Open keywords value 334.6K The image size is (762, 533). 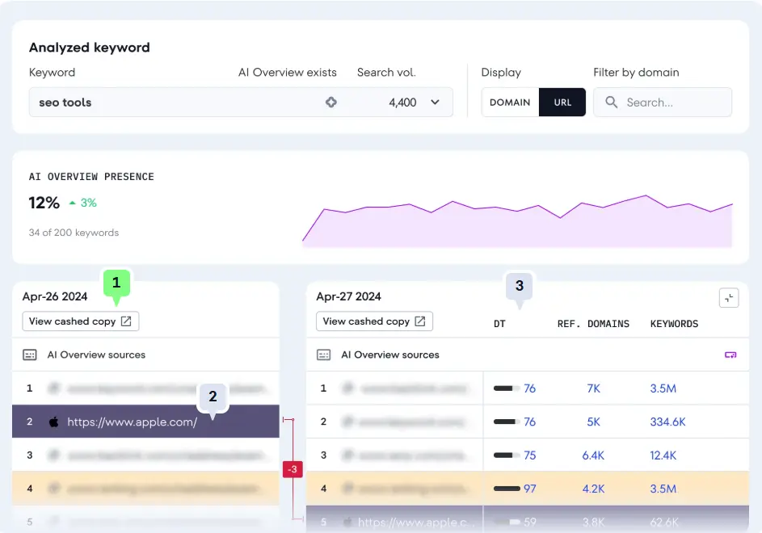point(667,422)
